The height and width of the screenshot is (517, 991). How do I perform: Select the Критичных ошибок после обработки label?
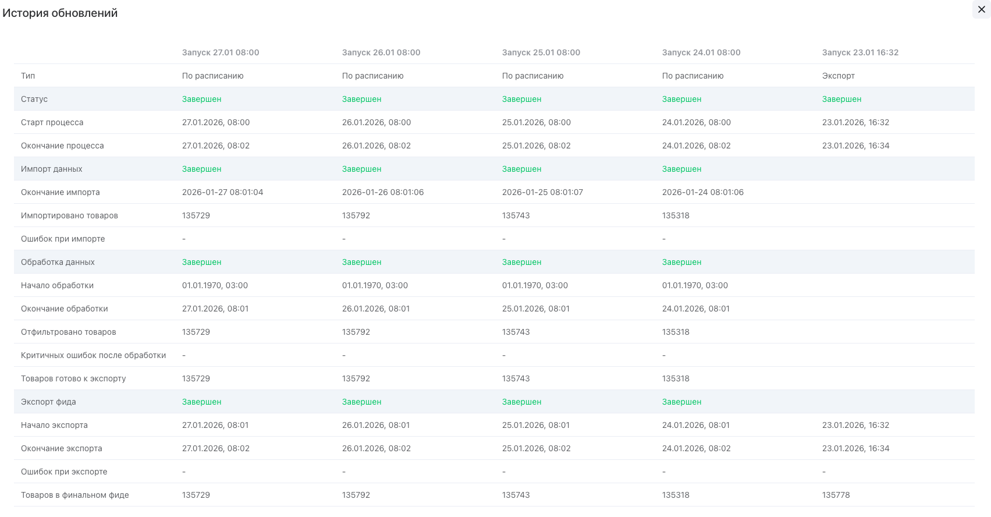pos(93,355)
